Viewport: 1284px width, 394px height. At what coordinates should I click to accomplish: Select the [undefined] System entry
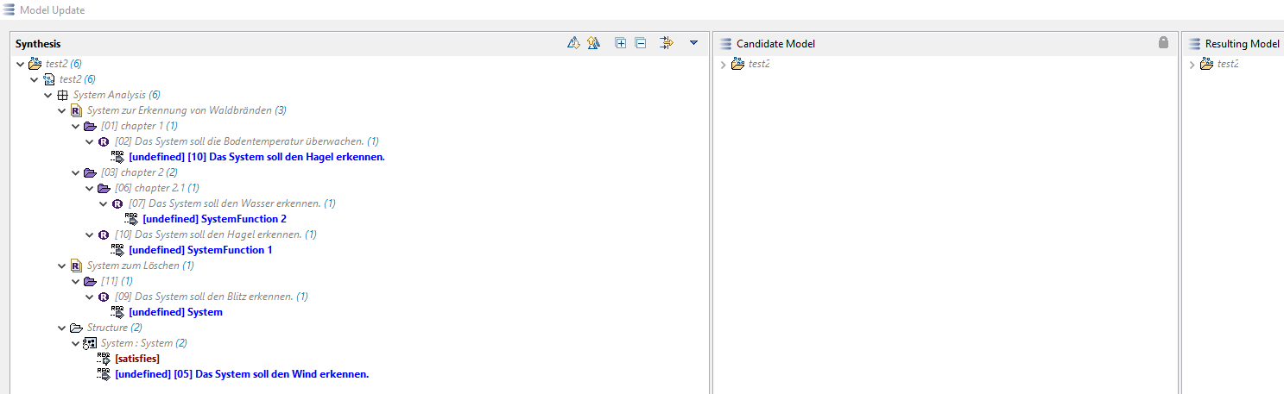tap(175, 312)
